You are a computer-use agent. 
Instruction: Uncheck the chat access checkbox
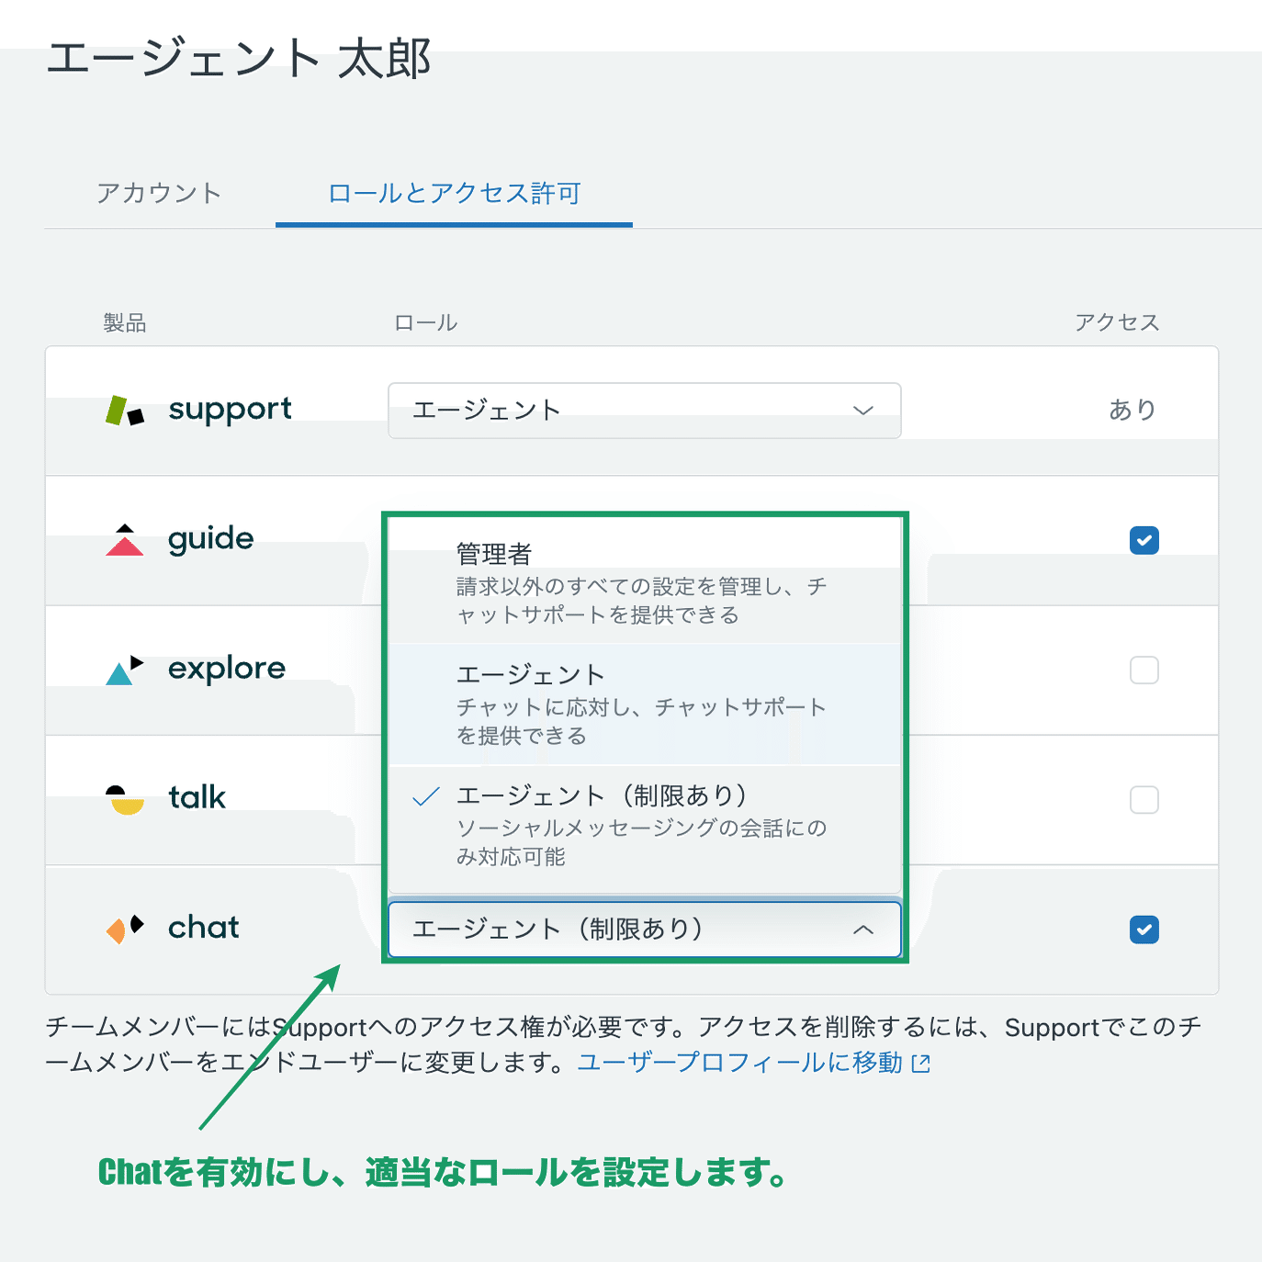click(1144, 930)
